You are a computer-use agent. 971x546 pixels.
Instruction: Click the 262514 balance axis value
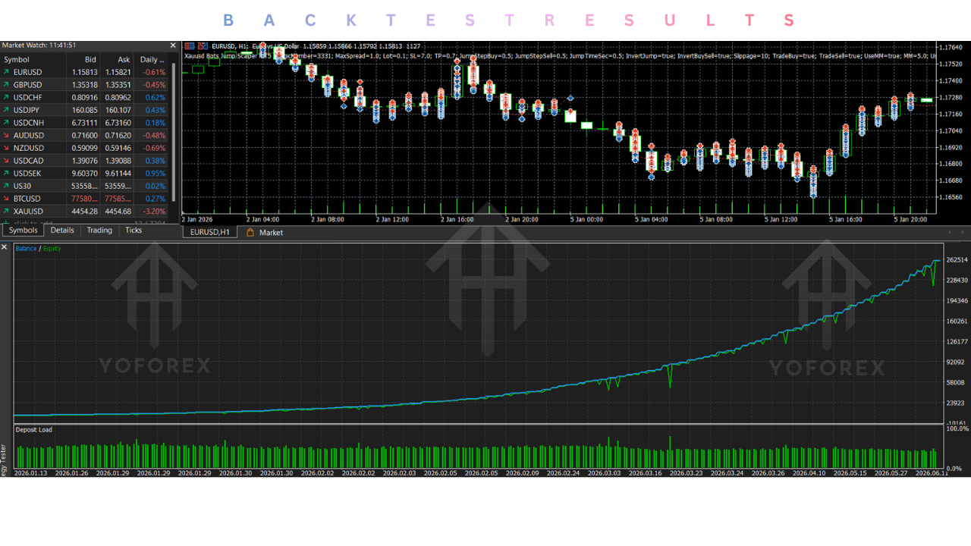[957, 259]
